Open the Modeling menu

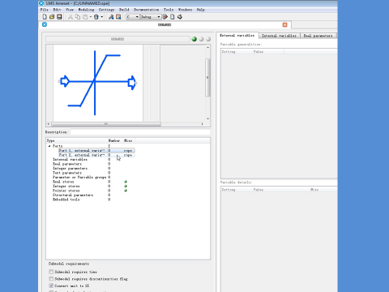[86, 10]
